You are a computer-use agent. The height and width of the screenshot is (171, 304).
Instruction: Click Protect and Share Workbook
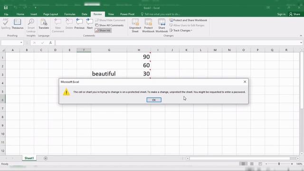188,20
